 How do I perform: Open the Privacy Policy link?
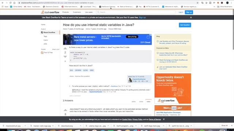tap(137, 119)
